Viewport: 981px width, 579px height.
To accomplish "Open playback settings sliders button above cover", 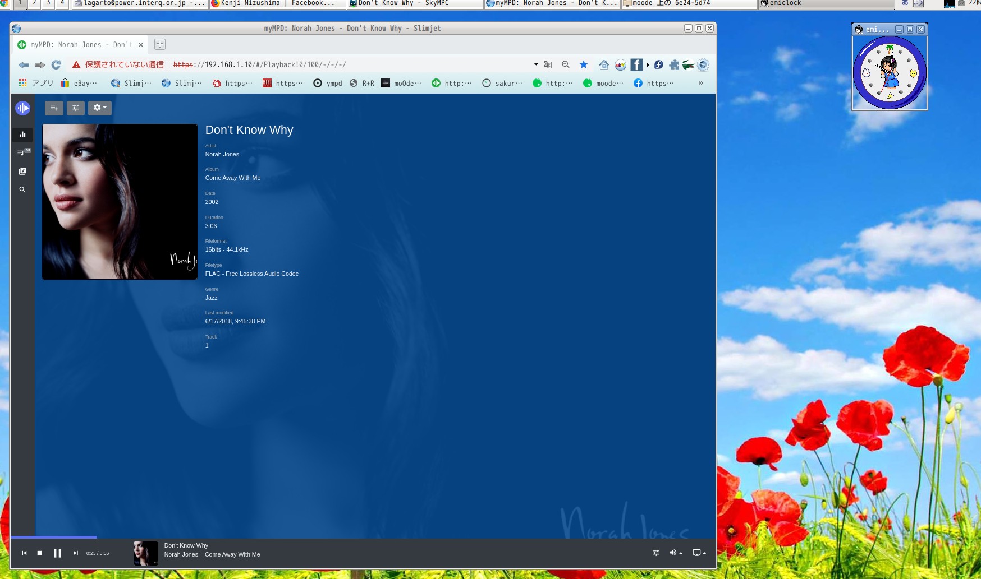I will (76, 108).
